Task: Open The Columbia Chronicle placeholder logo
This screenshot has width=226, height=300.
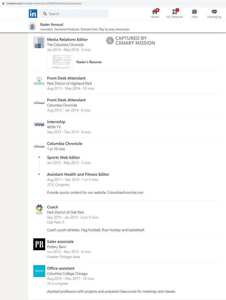Action: click(x=39, y=42)
